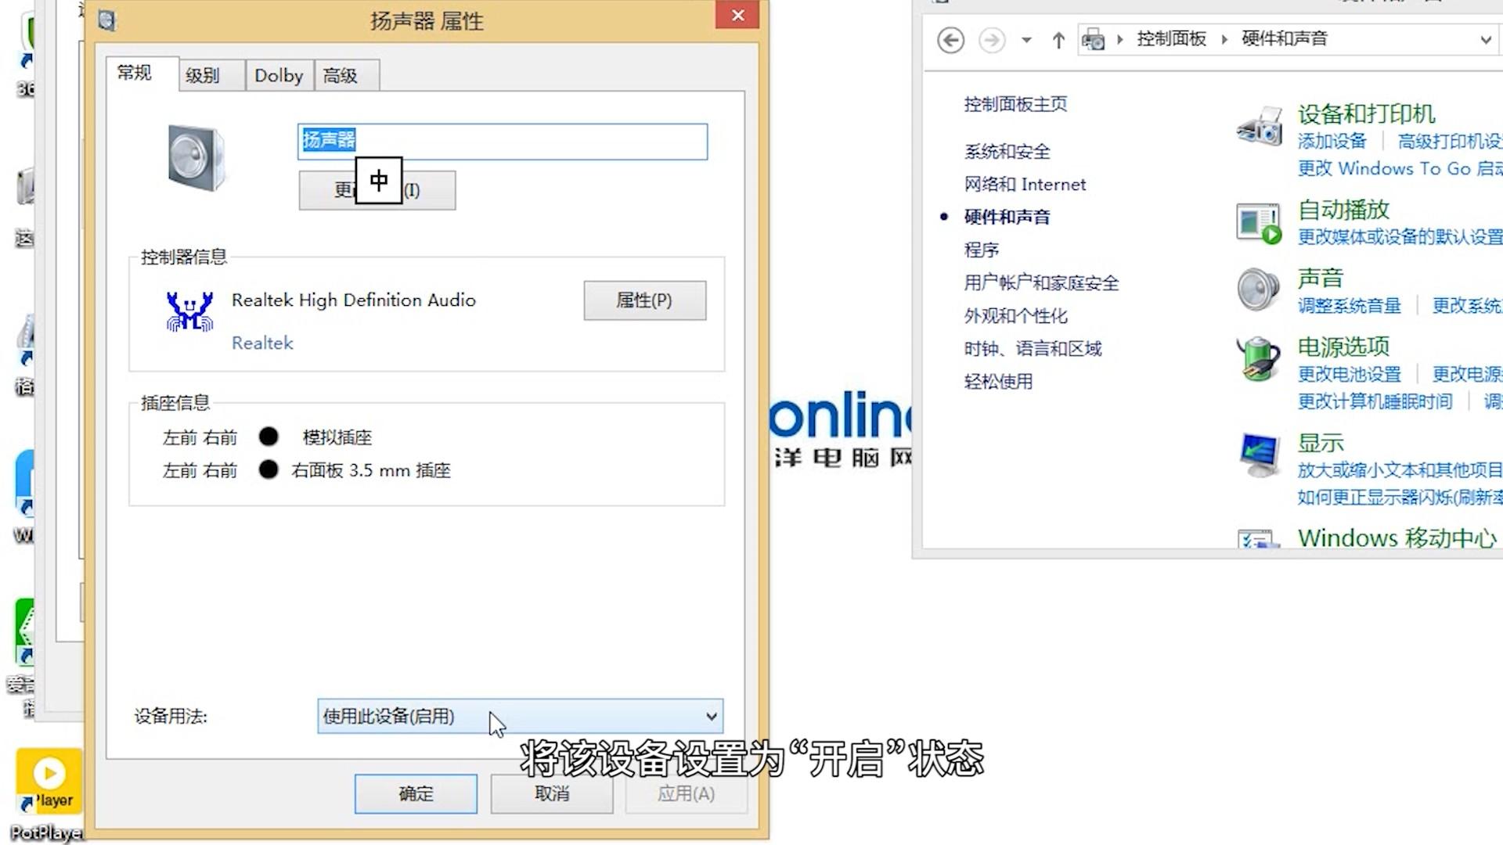The height and width of the screenshot is (845, 1503).
Task: Click 应用(A) button
Action: tap(686, 793)
